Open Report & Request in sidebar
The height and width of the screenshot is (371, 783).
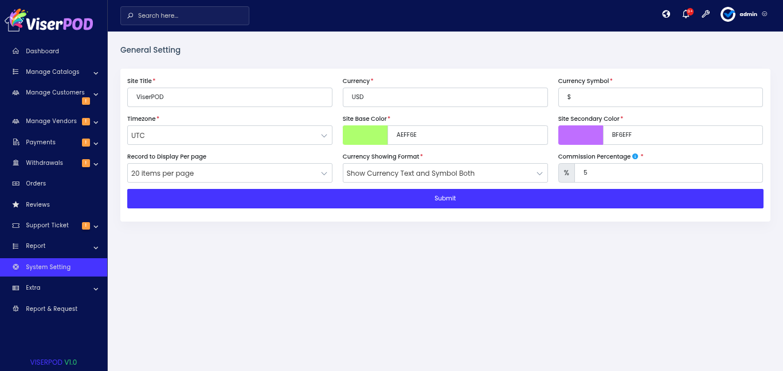[x=52, y=309]
